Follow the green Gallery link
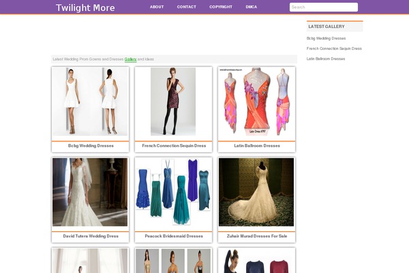Image resolution: width=409 pixels, height=273 pixels. pyautogui.click(x=130, y=59)
